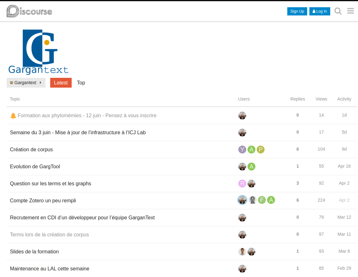Click the 224 views count
The image size is (358, 277).
(x=321, y=200)
